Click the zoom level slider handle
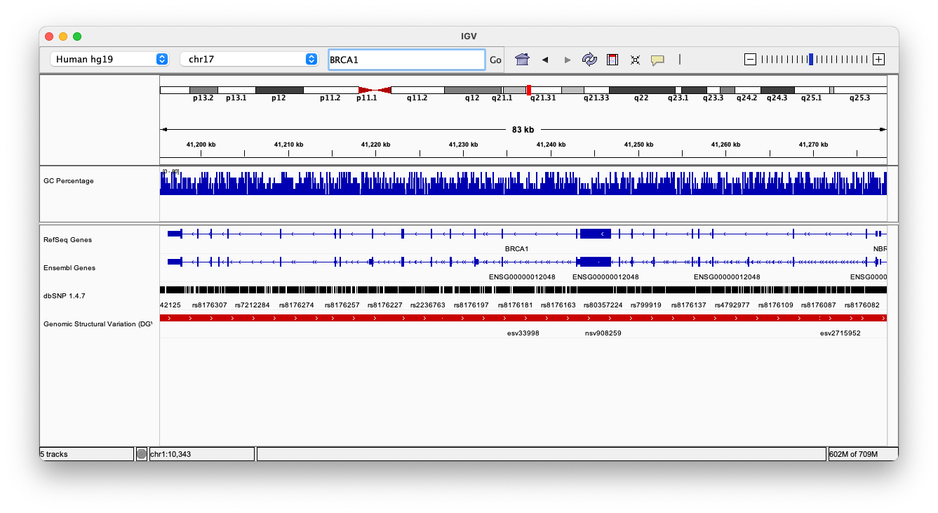The width and height of the screenshot is (938, 513). pyautogui.click(x=811, y=60)
